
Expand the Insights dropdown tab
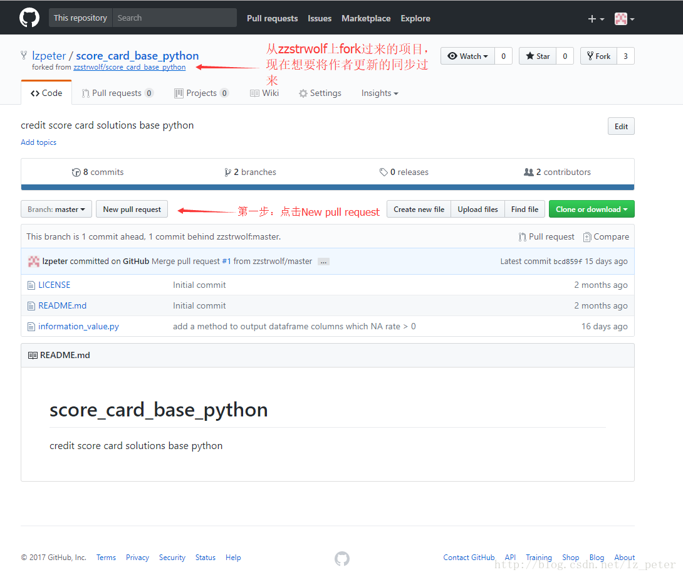pyautogui.click(x=380, y=93)
